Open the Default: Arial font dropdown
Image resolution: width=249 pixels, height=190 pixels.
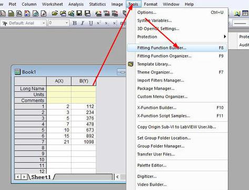[x=44, y=23]
